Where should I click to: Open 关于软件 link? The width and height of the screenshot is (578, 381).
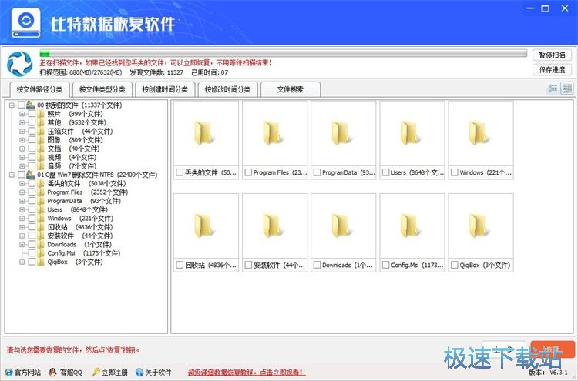coord(158,373)
